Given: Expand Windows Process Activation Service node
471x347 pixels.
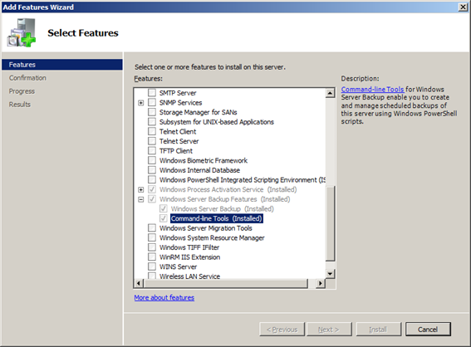Looking at the screenshot, I should pos(141,190).
